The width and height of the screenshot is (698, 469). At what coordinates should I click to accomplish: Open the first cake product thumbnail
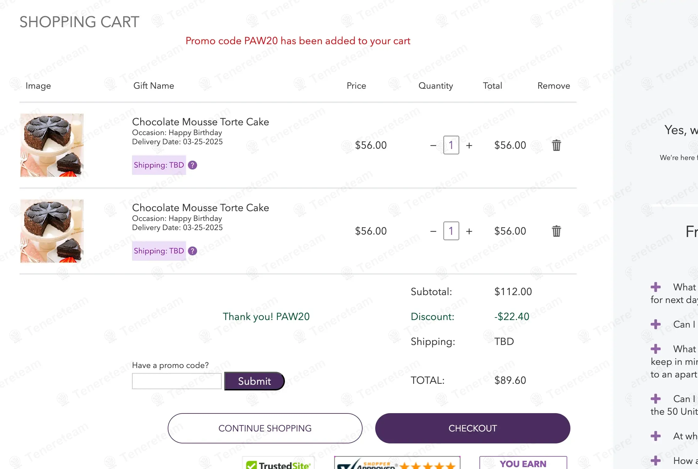click(x=52, y=145)
